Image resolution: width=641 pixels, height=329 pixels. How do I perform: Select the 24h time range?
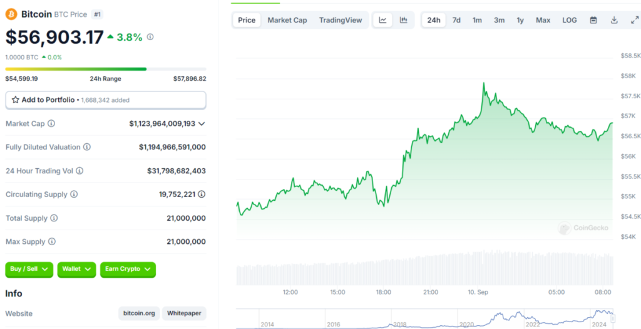434,20
